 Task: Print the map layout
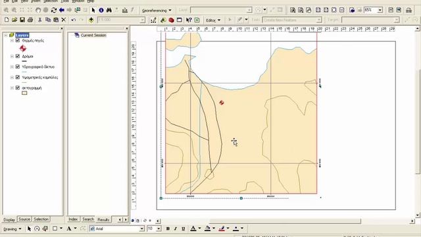(x=30, y=20)
